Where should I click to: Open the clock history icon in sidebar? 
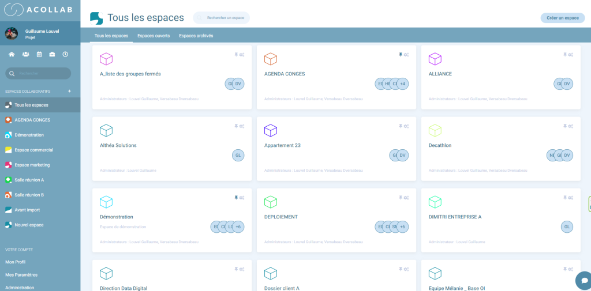pyautogui.click(x=65, y=54)
